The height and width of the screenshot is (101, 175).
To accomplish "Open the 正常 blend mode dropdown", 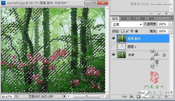I will coord(127,25).
